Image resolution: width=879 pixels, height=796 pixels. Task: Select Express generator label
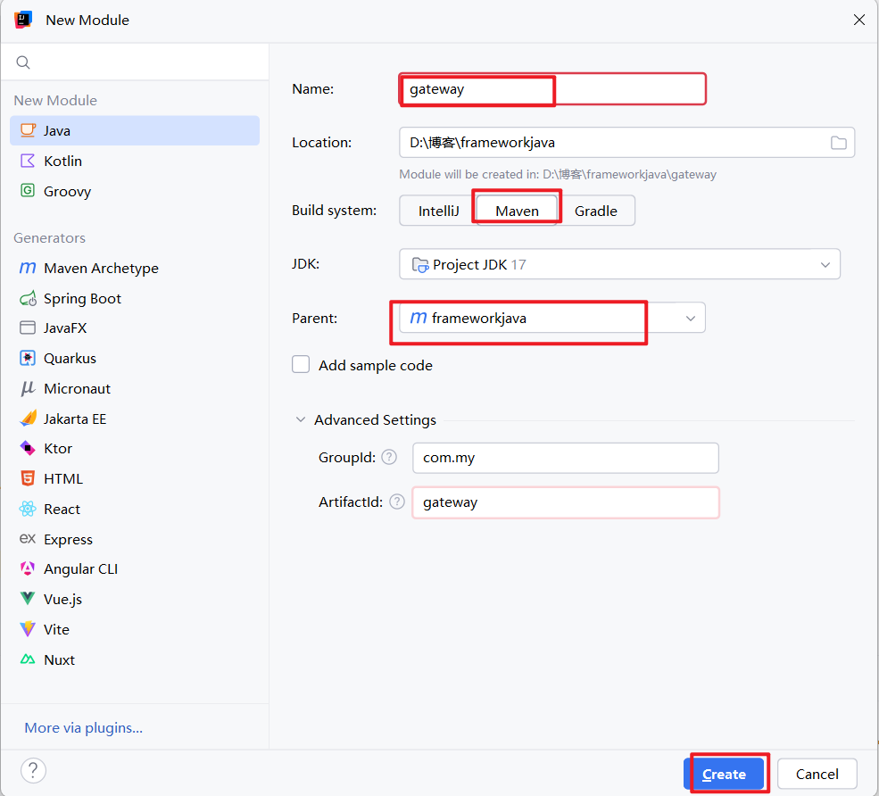point(69,539)
